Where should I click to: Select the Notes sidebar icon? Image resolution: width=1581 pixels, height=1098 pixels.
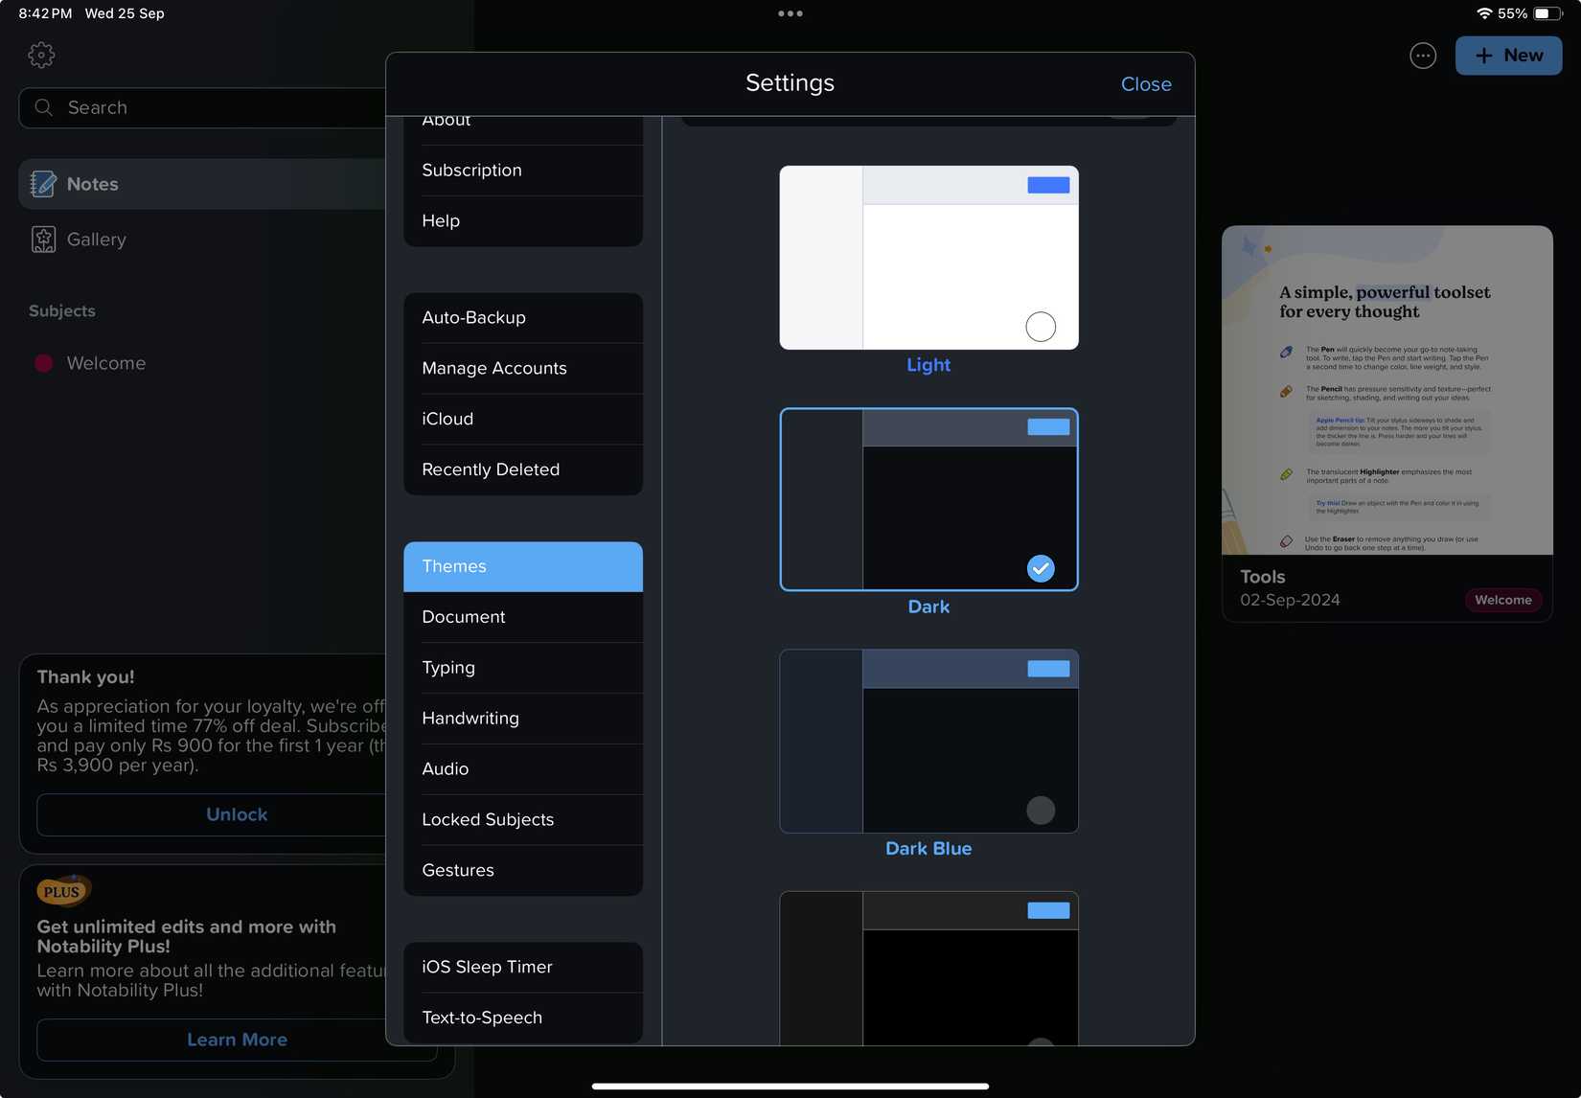43,183
